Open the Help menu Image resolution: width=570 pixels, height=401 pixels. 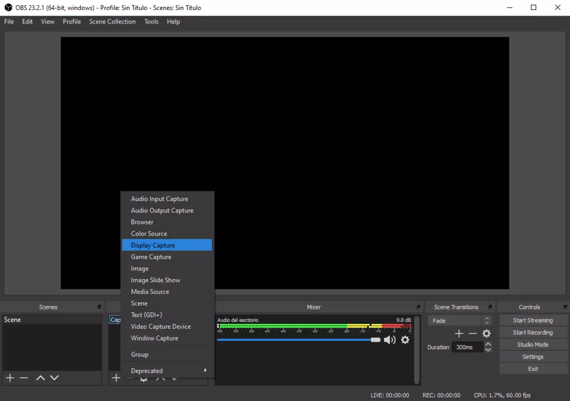point(174,22)
